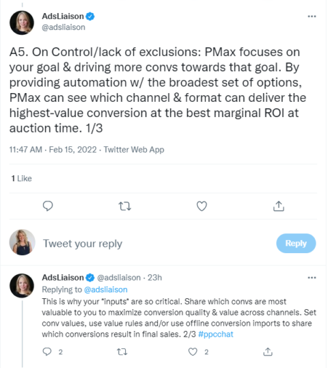Click the AdsLiaison profile photo at top
This screenshot has width=328, height=368.
[22, 23]
